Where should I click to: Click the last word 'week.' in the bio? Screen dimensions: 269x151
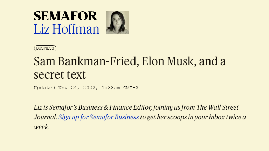42,127
